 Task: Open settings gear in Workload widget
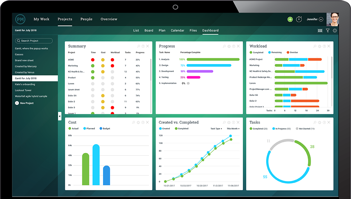pyautogui.click(x=320, y=46)
